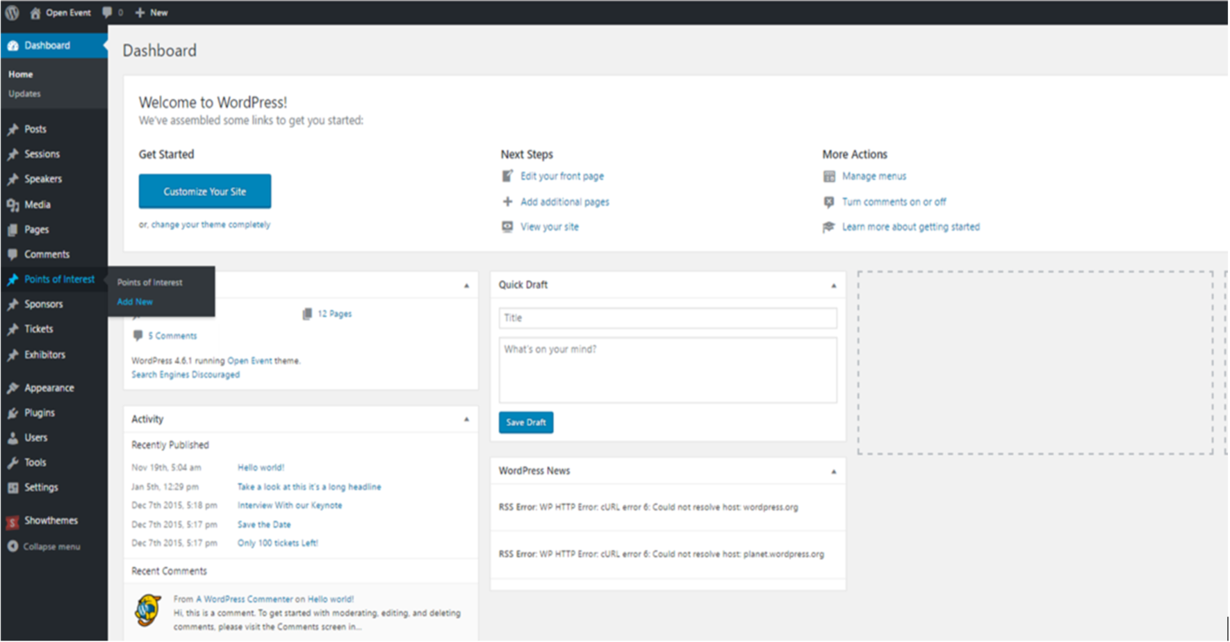Click the WordPress logo in admin bar
The width and height of the screenshot is (1230, 642).
13,13
